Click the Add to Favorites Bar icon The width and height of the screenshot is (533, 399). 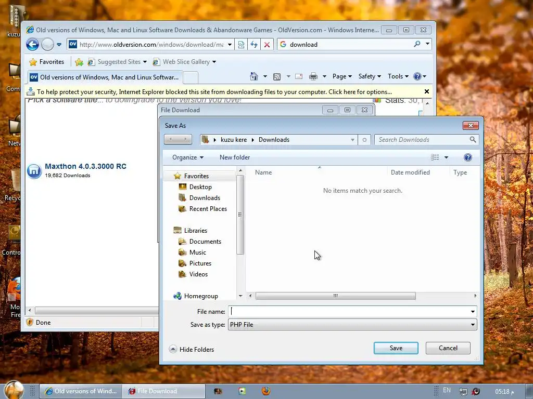tap(79, 62)
